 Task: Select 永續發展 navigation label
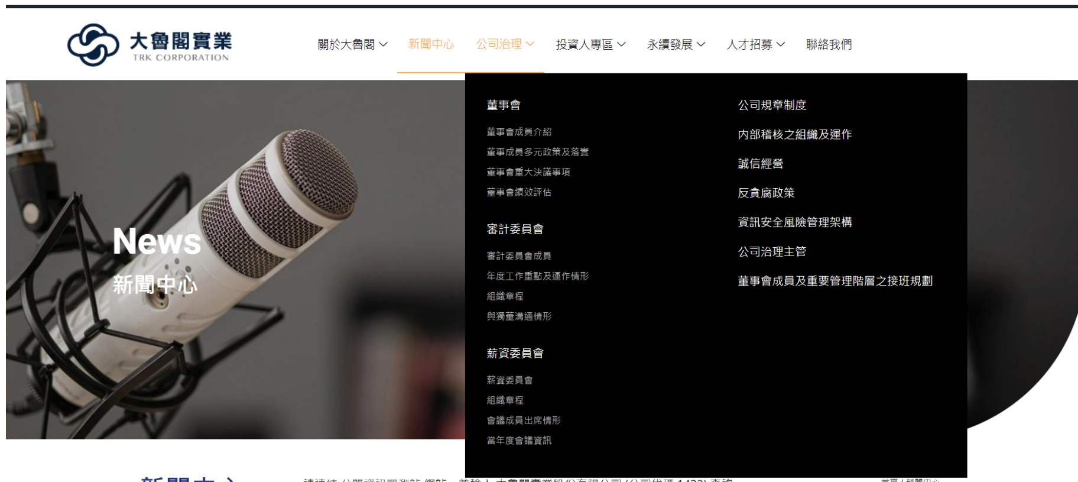point(670,44)
